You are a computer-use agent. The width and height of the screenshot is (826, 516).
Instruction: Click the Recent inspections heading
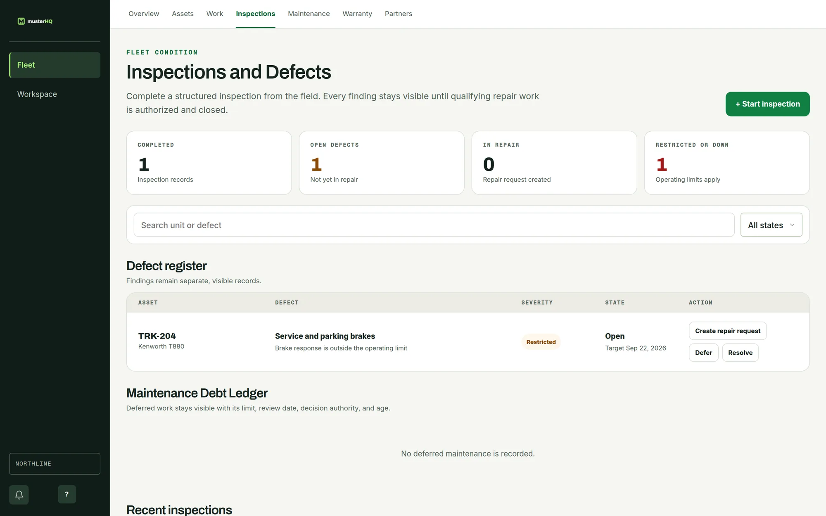(x=179, y=509)
